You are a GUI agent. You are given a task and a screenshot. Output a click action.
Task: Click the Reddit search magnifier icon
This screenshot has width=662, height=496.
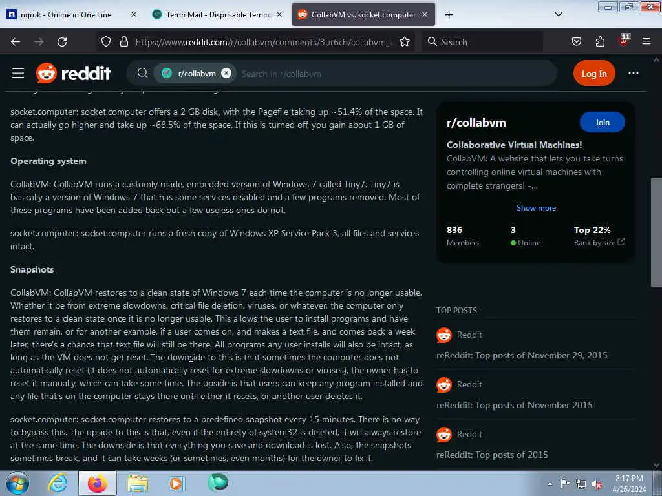coord(143,74)
